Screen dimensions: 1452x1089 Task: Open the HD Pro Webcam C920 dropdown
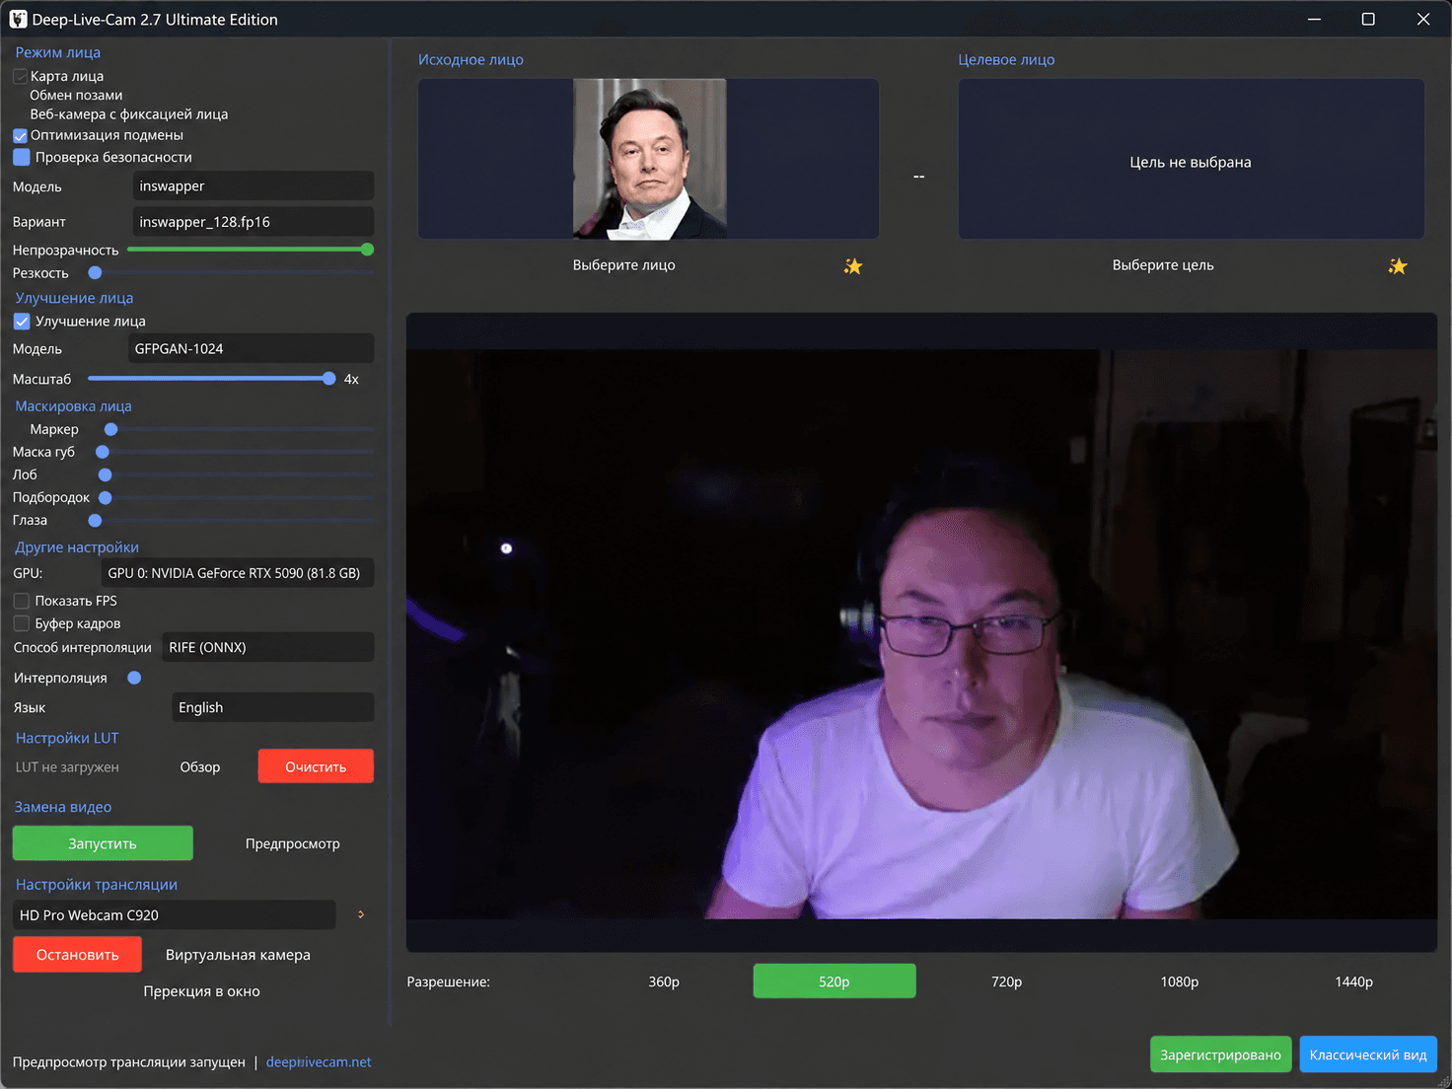click(175, 914)
